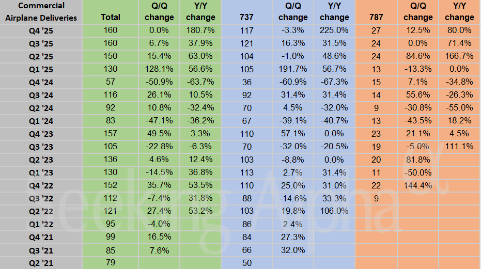The width and height of the screenshot is (481, 269).
Task: Click the Q4 '23 total deliveries cell 157
Action: pyautogui.click(x=111, y=134)
